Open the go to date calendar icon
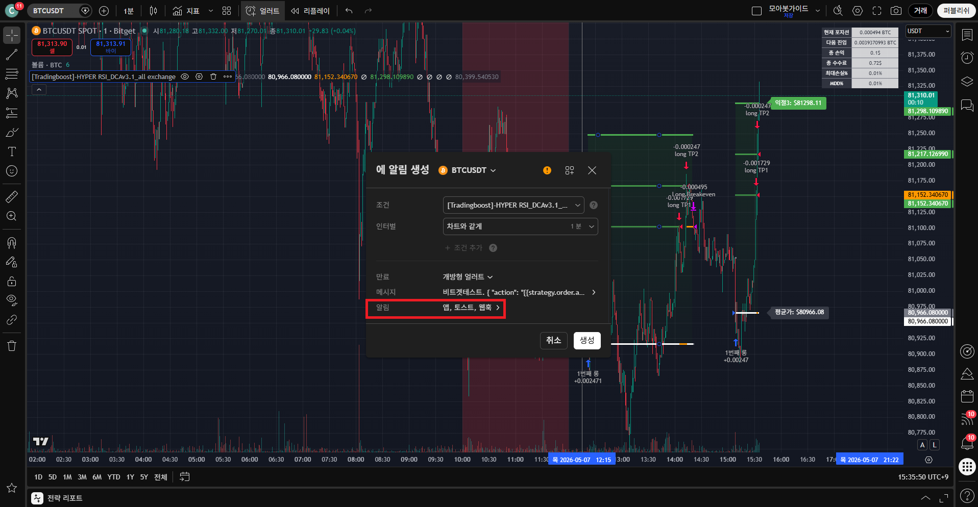This screenshot has width=978, height=507. pos(185,477)
